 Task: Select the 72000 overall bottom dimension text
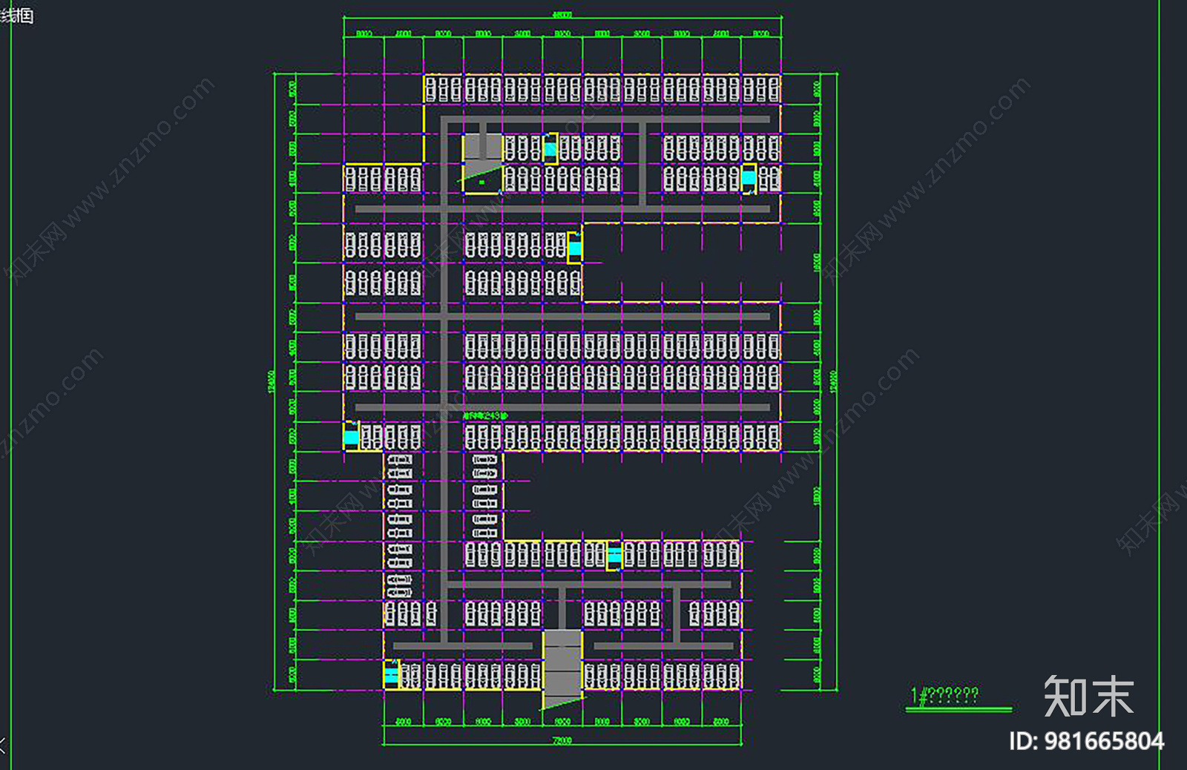(562, 740)
